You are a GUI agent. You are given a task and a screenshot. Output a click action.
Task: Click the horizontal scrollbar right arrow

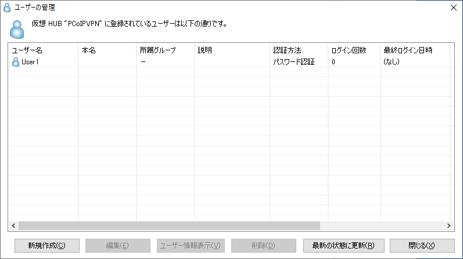[449, 226]
